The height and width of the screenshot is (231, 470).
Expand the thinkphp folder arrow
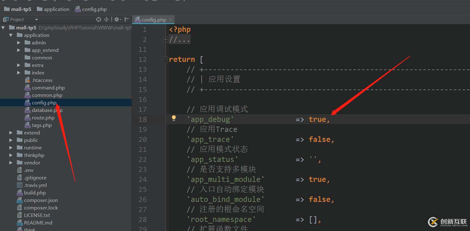click(11, 155)
